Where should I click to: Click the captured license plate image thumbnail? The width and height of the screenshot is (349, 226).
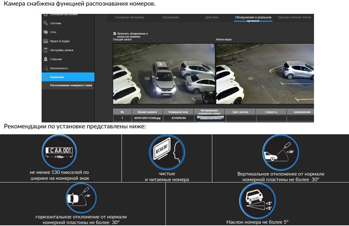tap(210, 117)
